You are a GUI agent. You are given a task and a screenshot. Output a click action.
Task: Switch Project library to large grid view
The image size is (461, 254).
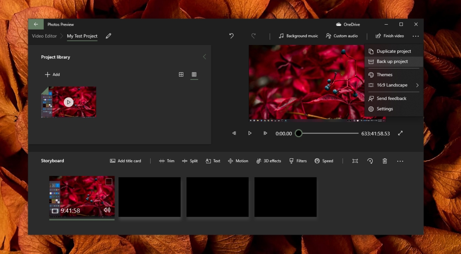pos(181,74)
